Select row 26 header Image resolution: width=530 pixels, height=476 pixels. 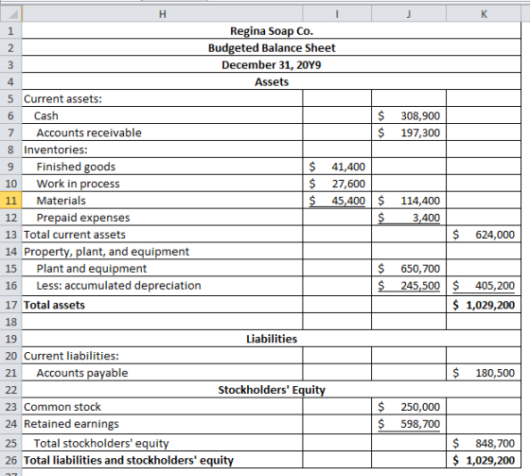[x=10, y=460]
